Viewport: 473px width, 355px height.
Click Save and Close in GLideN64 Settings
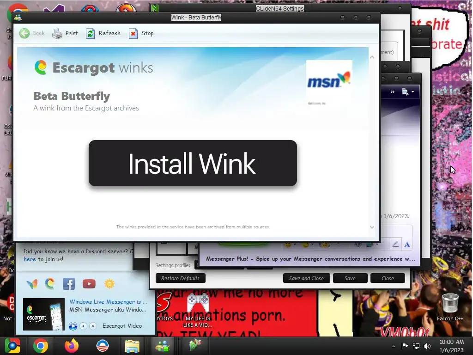pos(307,278)
